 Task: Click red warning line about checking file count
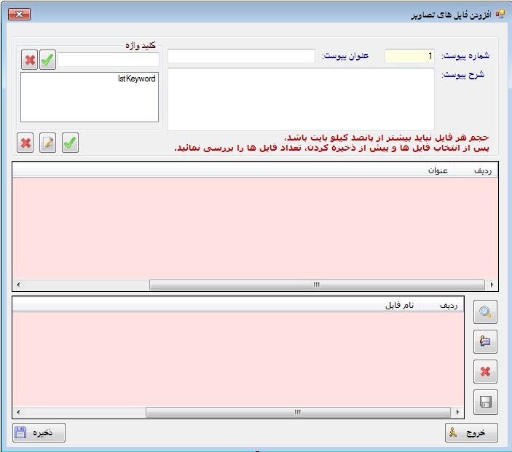(x=332, y=148)
